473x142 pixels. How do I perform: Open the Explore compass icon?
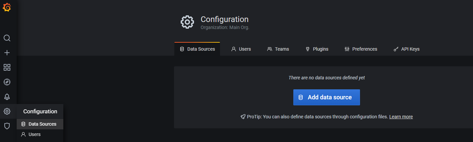[7, 82]
